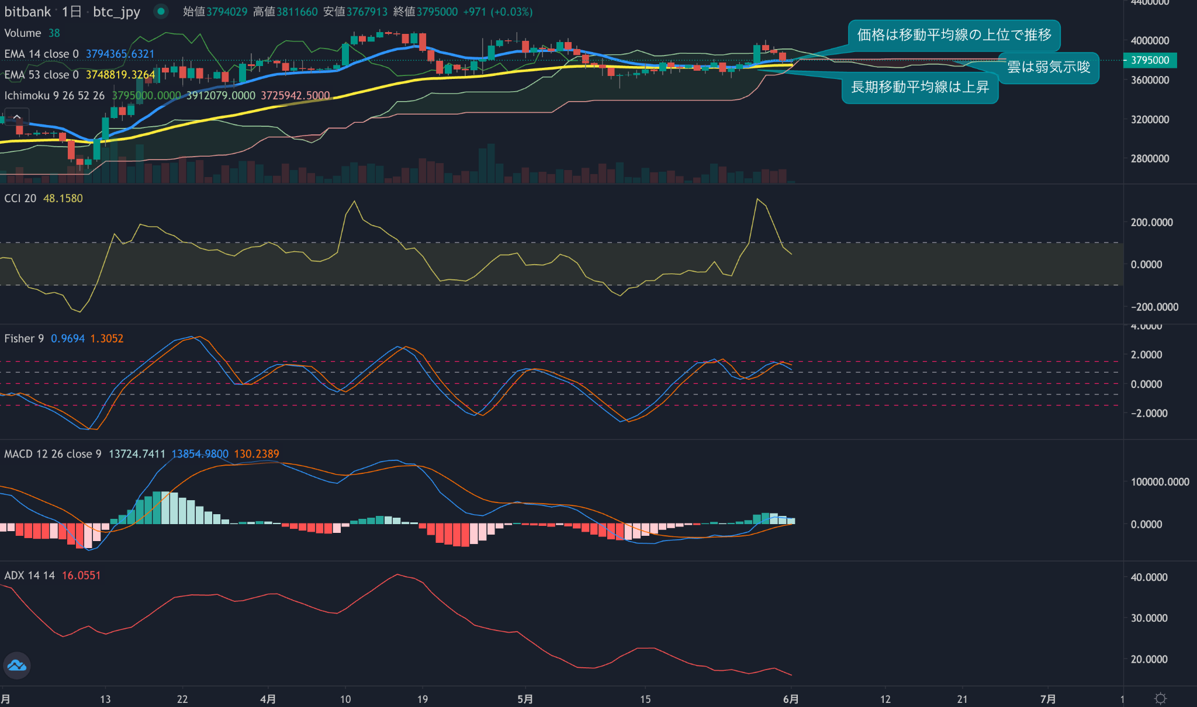1197x707 pixels.
Task: Click the blue EMA 14 value swatch text
Action: [120, 54]
